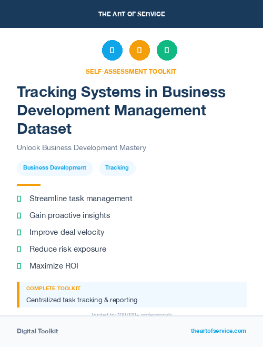This screenshot has width=263, height=347.
Task: Click bullet icon beside Streamline task management
Action: pyautogui.click(x=19, y=199)
